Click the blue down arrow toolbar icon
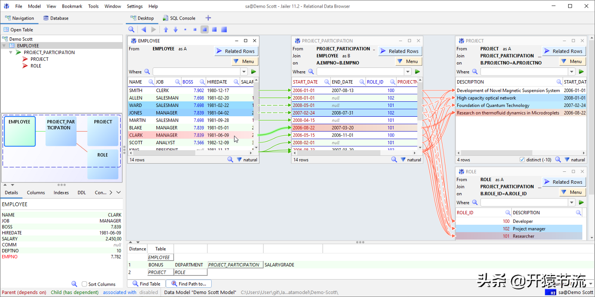 pyautogui.click(x=176, y=29)
